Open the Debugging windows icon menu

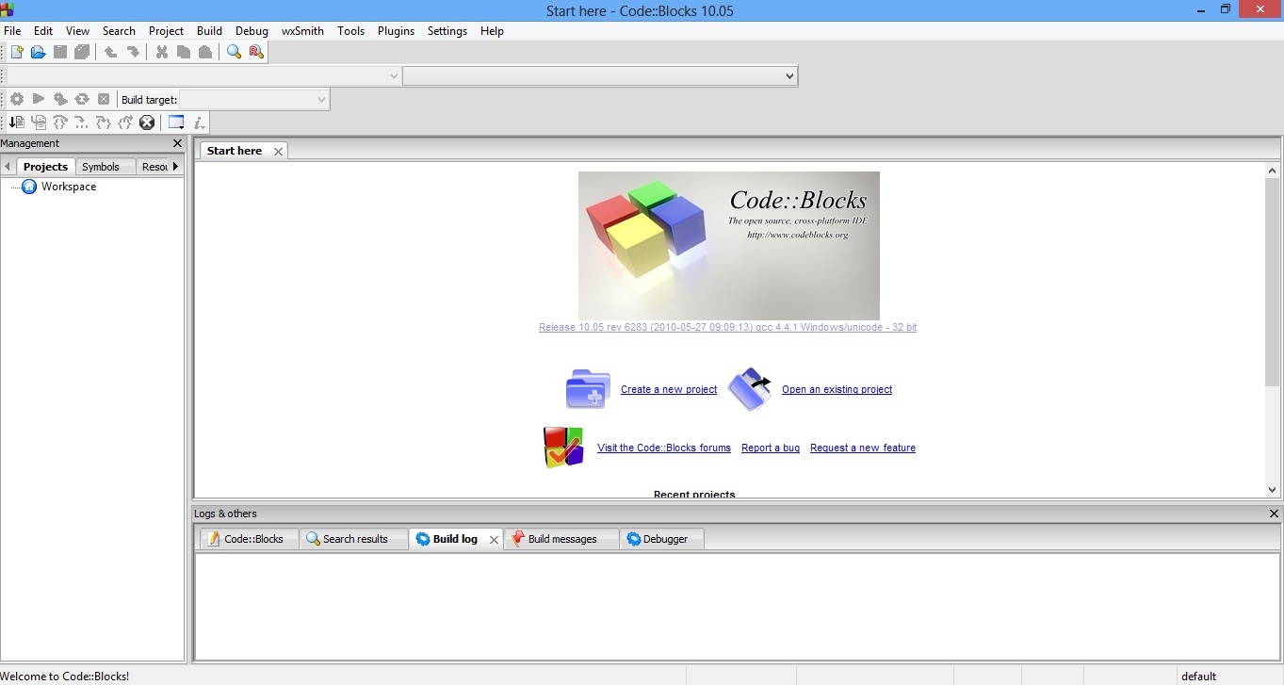click(176, 122)
